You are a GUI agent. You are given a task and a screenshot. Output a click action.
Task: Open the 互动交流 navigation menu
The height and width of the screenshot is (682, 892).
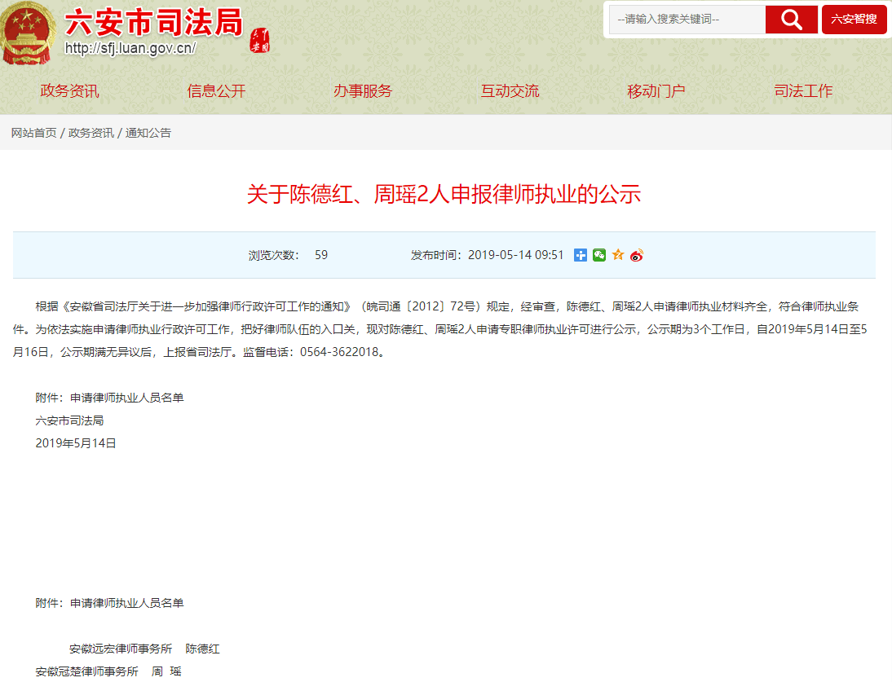pos(510,91)
